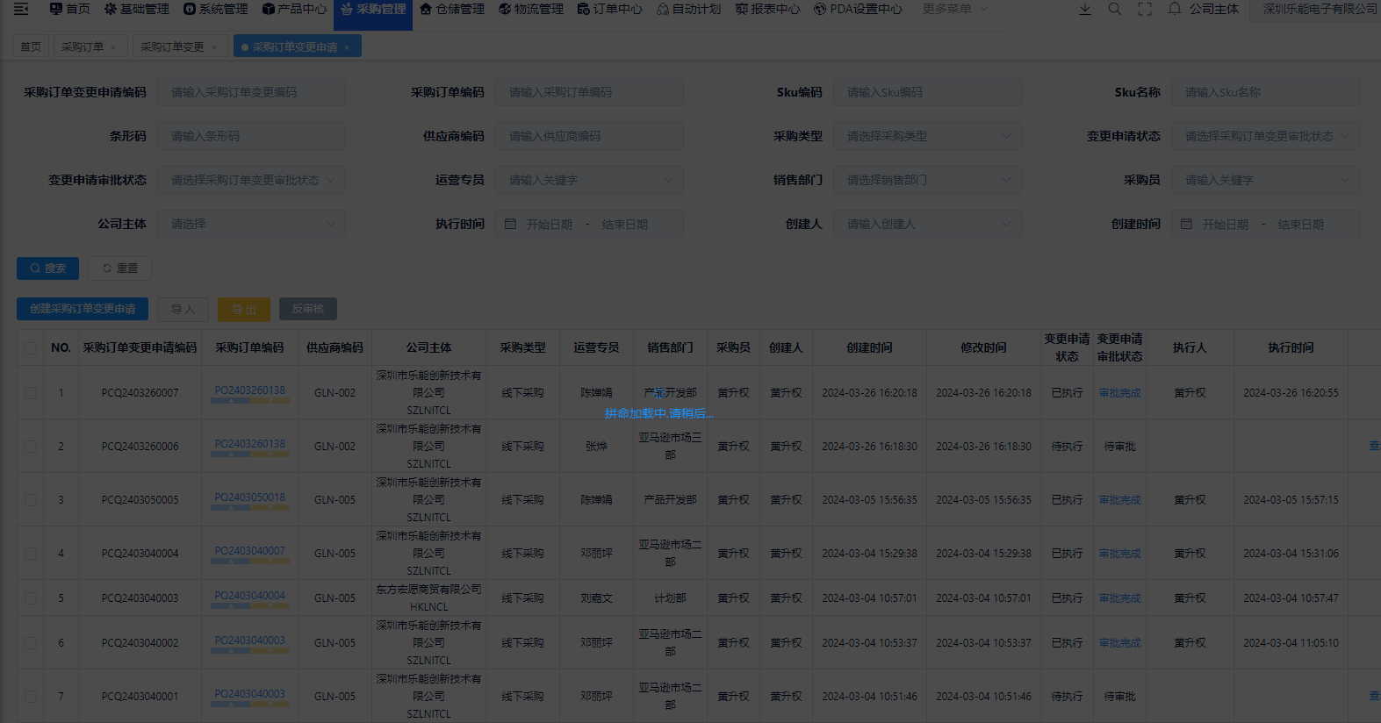This screenshot has height=723, width=1381.
Task: Open 销售部门 dropdown
Action: click(927, 181)
